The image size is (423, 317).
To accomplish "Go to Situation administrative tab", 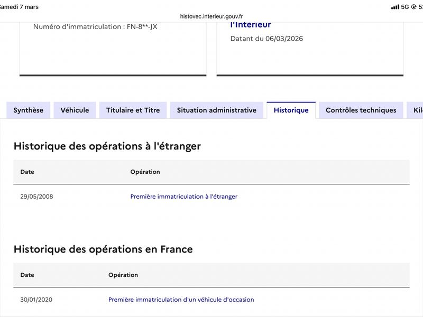I will [217, 110].
